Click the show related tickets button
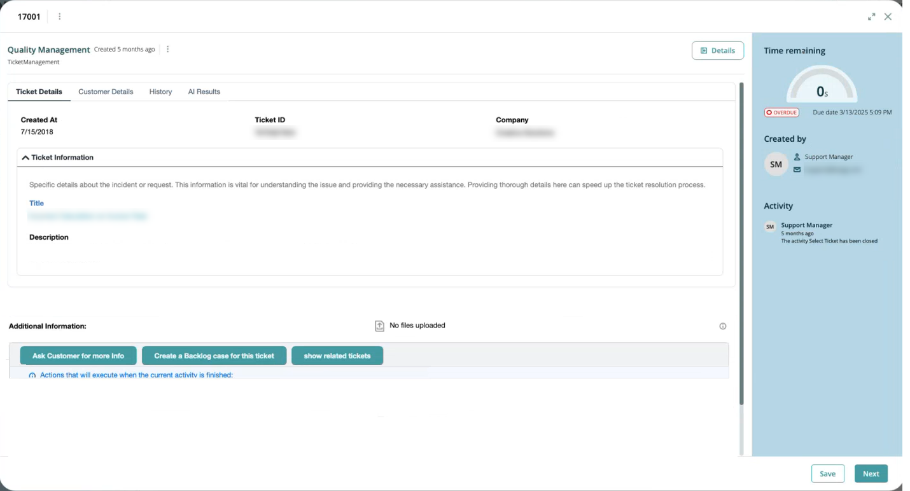 (337, 356)
